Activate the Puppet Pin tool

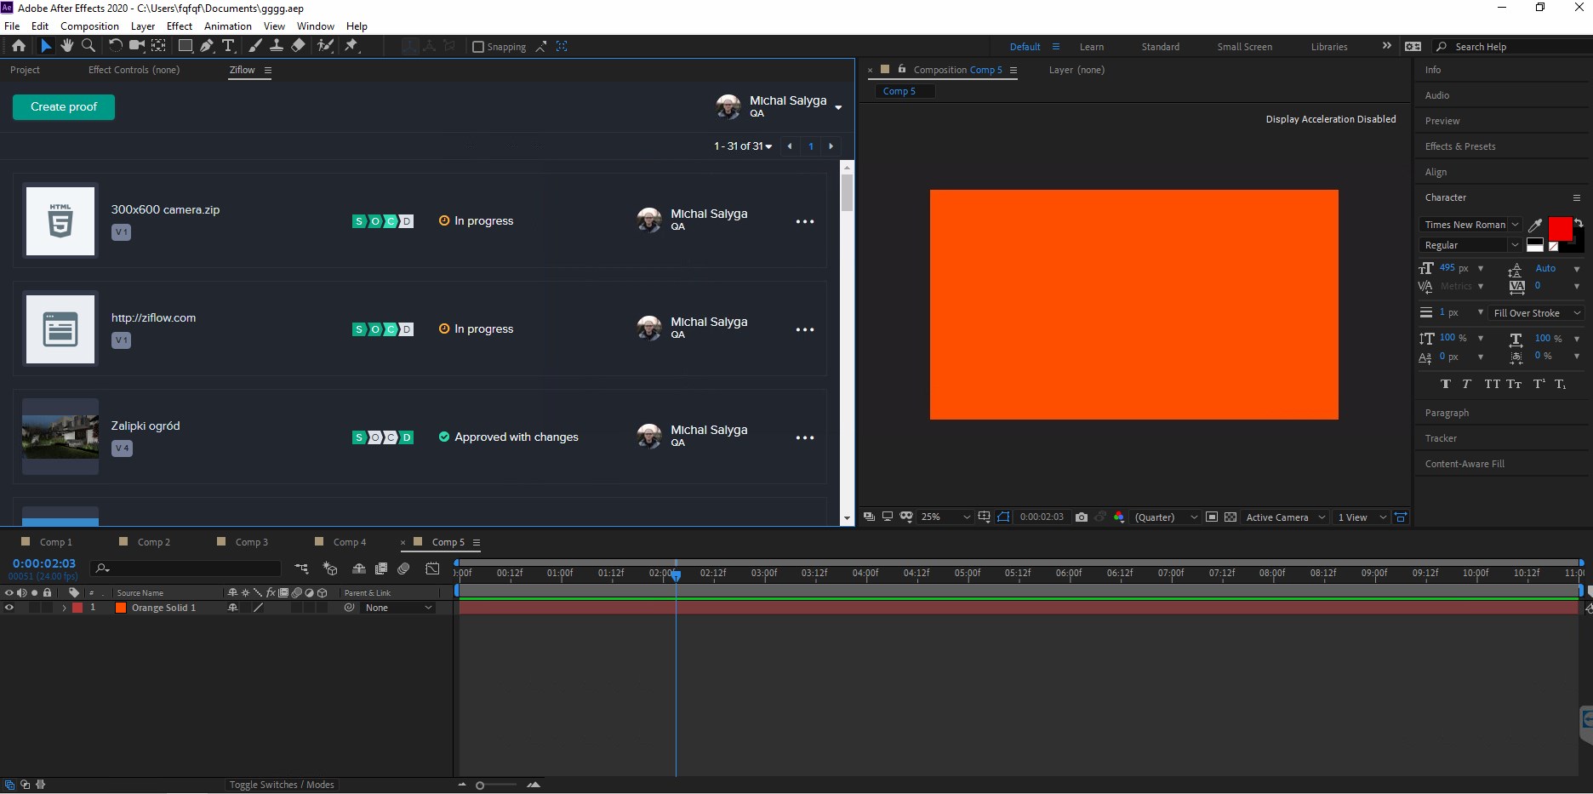[351, 46]
